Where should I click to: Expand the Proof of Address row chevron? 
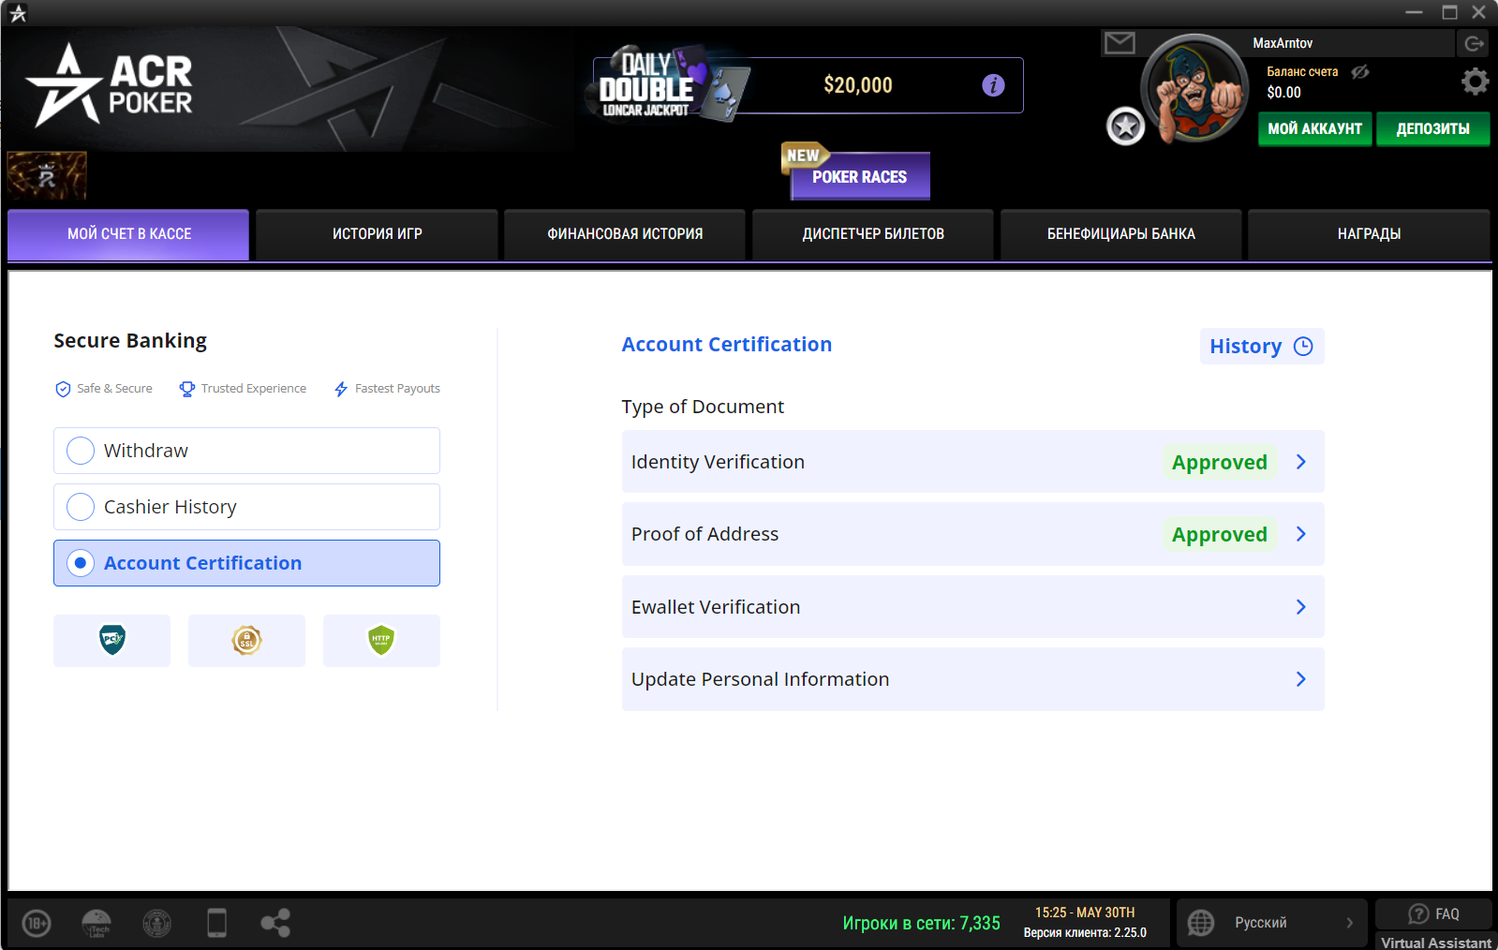click(x=1301, y=534)
